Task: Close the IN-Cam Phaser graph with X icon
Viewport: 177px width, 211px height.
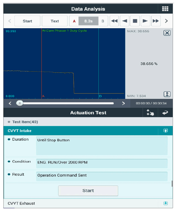Action: (x=167, y=33)
